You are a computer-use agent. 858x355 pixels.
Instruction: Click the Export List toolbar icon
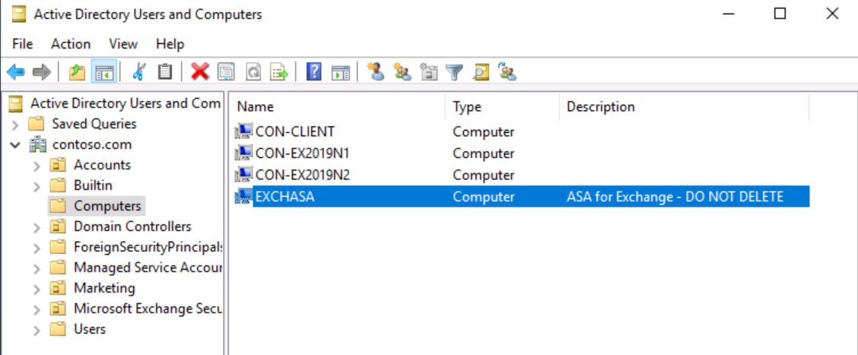(279, 71)
